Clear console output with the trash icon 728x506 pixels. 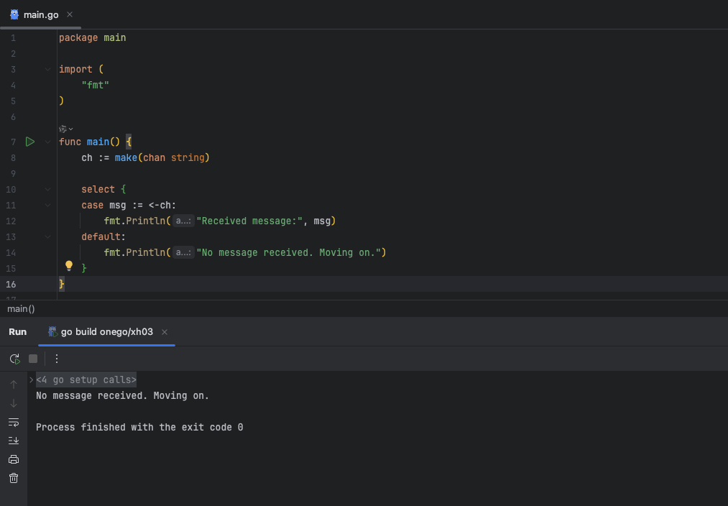[x=14, y=478]
